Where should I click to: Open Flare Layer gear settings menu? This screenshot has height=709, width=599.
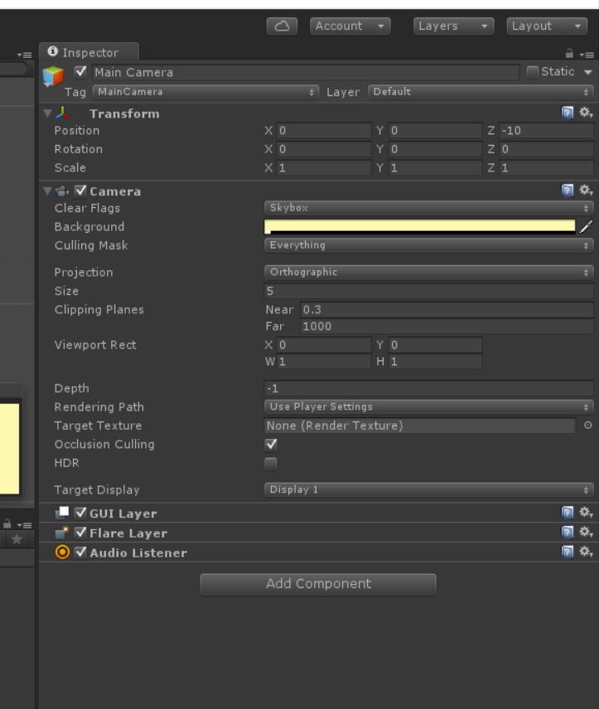[586, 533]
